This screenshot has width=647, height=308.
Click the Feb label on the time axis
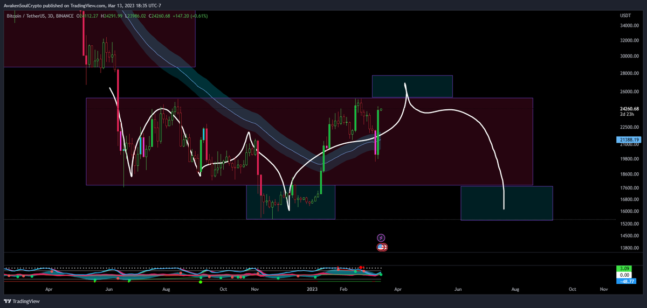click(x=343, y=289)
